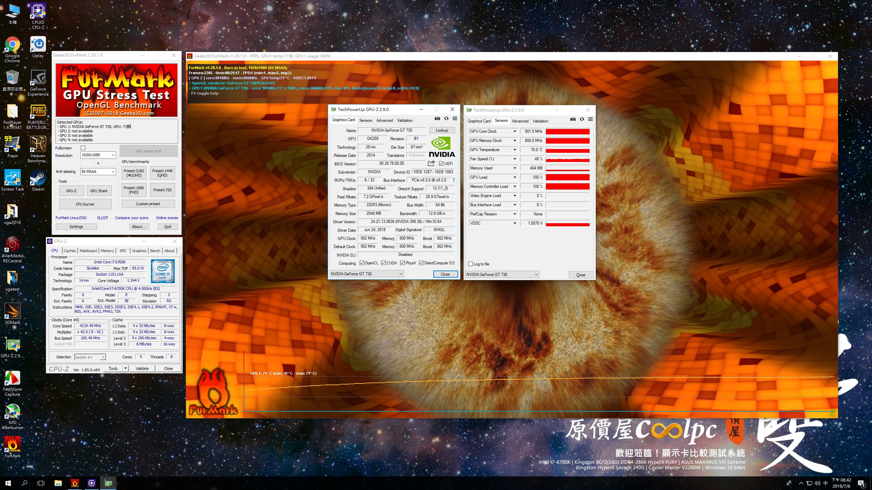Switch to the Mainboard tab in CPU-Z

88,251
